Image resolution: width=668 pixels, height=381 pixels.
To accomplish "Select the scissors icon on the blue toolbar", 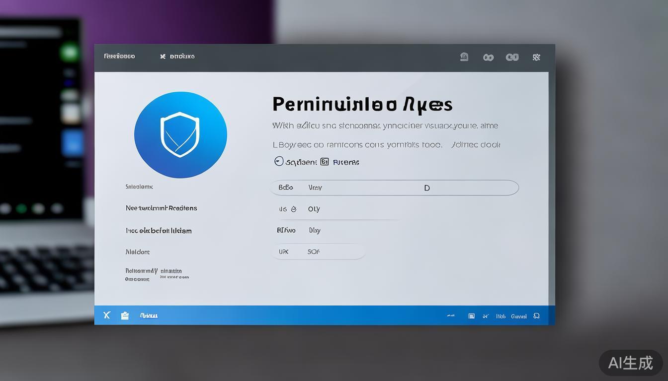I will tap(486, 316).
